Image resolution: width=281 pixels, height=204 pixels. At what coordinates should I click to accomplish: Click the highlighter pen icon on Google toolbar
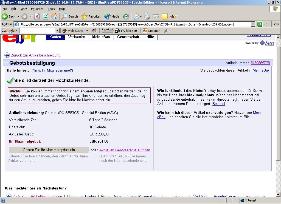pos(165,31)
